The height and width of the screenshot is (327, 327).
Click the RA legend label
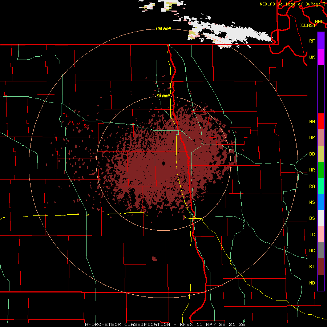(x=312, y=186)
